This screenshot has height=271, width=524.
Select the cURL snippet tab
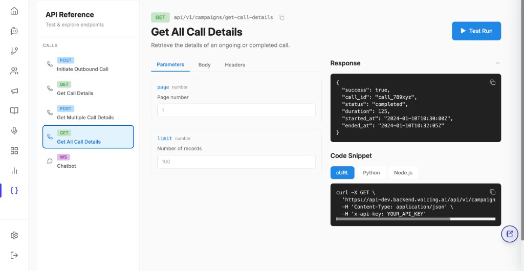(x=342, y=172)
